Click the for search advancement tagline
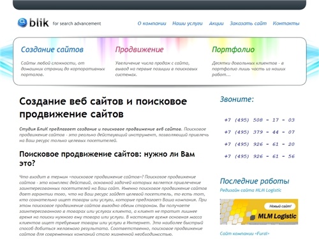 tap(77, 24)
